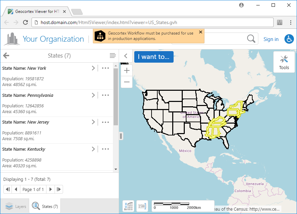This screenshot has height=214, width=297.
Task: Go to next results page
Action: click(51, 189)
